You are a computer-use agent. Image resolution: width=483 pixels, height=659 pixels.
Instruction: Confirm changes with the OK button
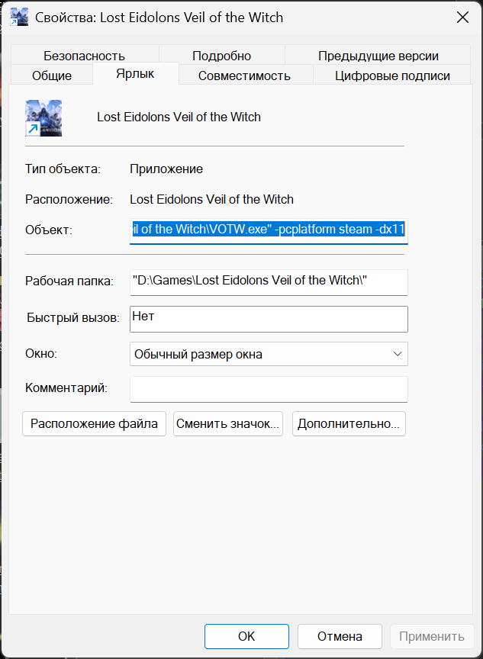(x=246, y=636)
